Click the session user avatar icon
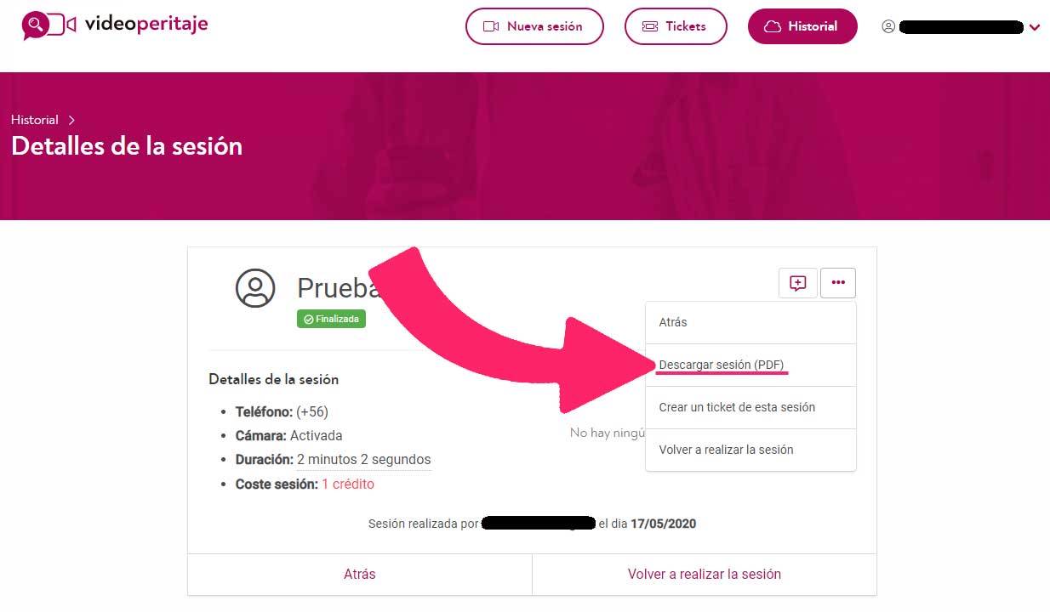Viewport: 1050px width, 612px height. click(x=255, y=288)
